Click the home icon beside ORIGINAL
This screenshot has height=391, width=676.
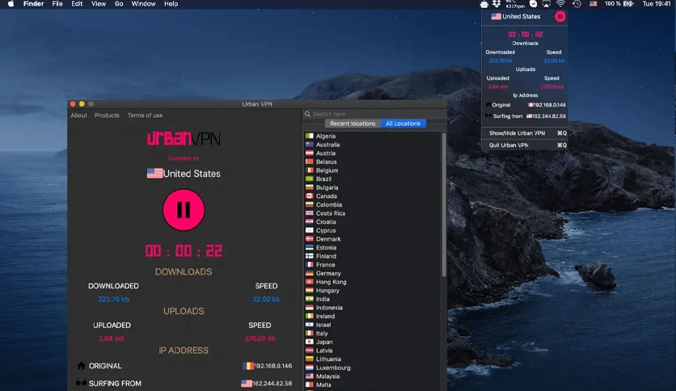pyautogui.click(x=81, y=366)
